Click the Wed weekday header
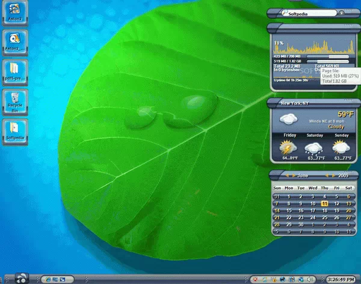 [313, 188]
